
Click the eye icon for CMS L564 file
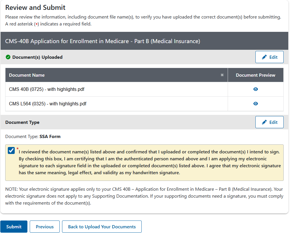(255, 104)
